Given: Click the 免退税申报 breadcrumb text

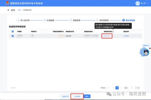Looking at the screenshot, I should (x=27, y=10).
